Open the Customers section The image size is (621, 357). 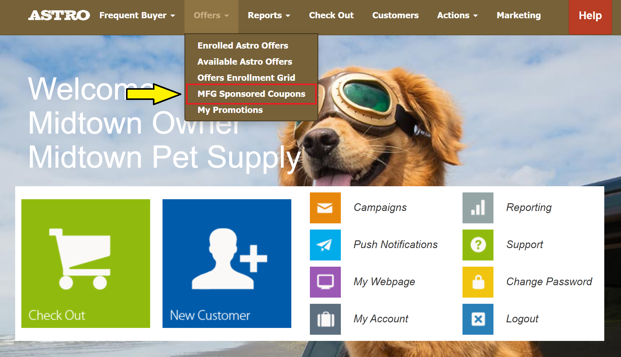[395, 15]
